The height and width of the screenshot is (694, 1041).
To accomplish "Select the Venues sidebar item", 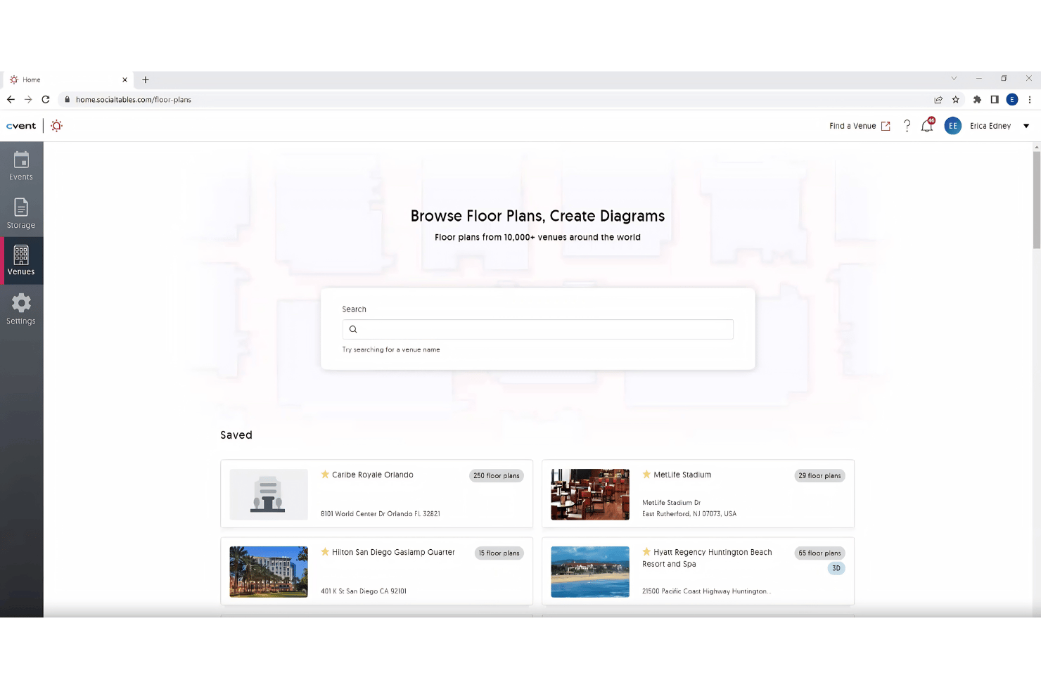I will (x=21, y=261).
